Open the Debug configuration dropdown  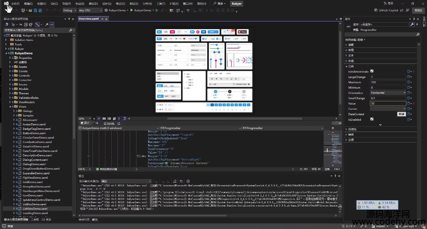[70, 10]
